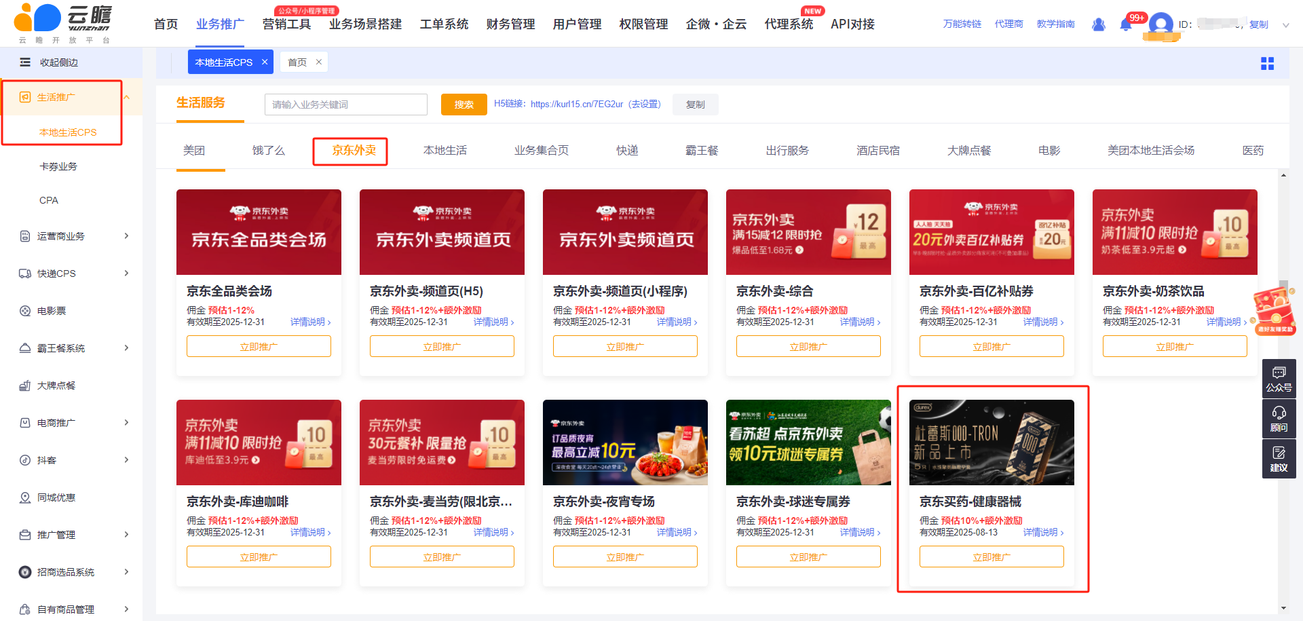Open the 业务推广 top menu
The image size is (1303, 621).
coord(220,24)
